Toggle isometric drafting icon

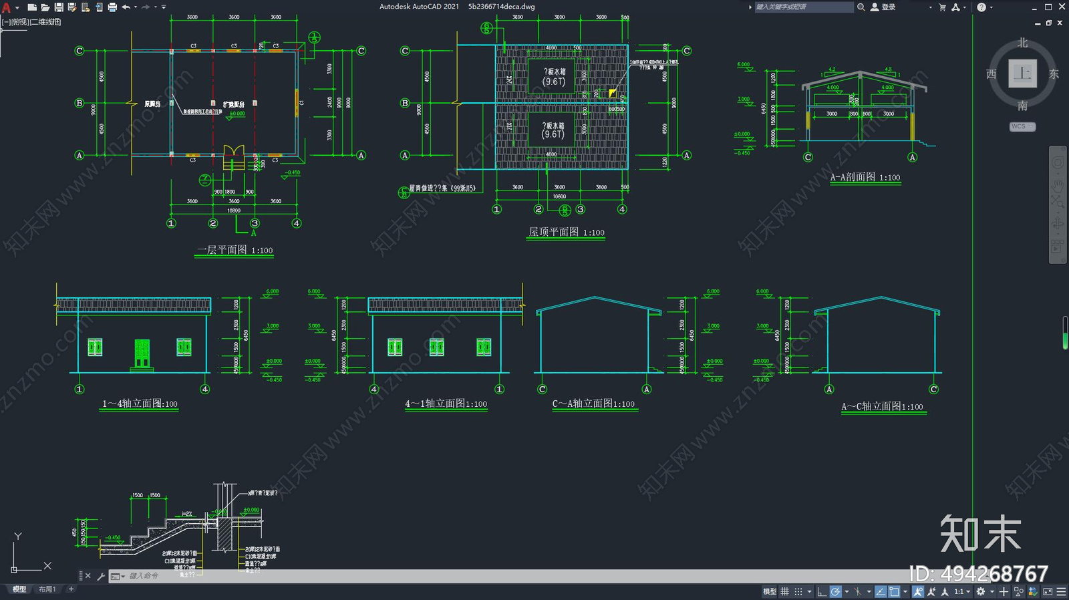pos(858,592)
